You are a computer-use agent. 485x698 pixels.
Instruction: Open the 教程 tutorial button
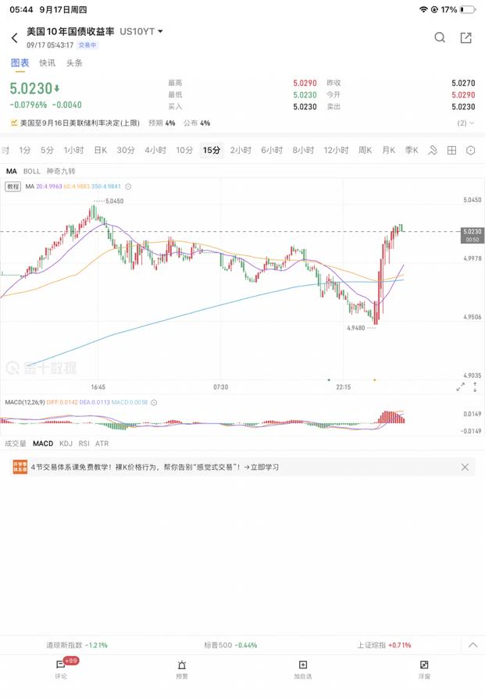point(13,187)
